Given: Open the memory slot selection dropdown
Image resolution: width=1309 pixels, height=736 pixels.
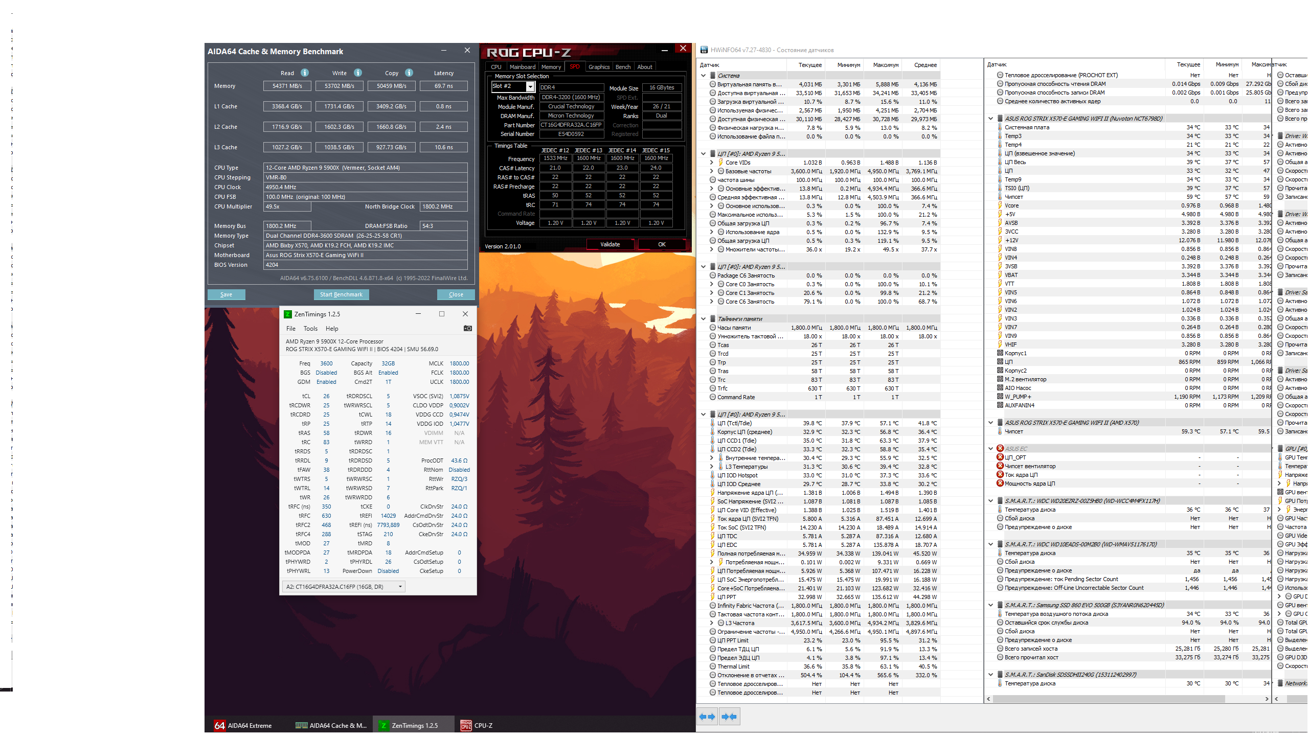Looking at the screenshot, I should (530, 87).
